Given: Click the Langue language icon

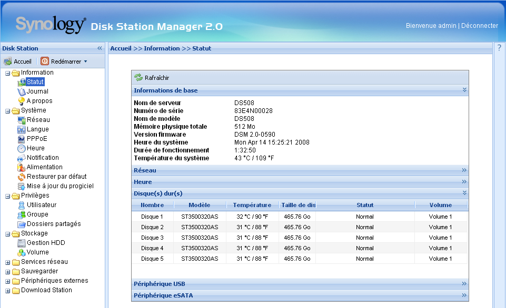Looking at the screenshot, I should [x=21, y=129].
